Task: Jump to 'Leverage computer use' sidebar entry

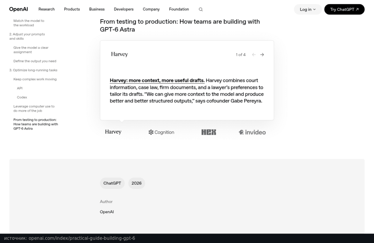Action: click(x=34, y=108)
